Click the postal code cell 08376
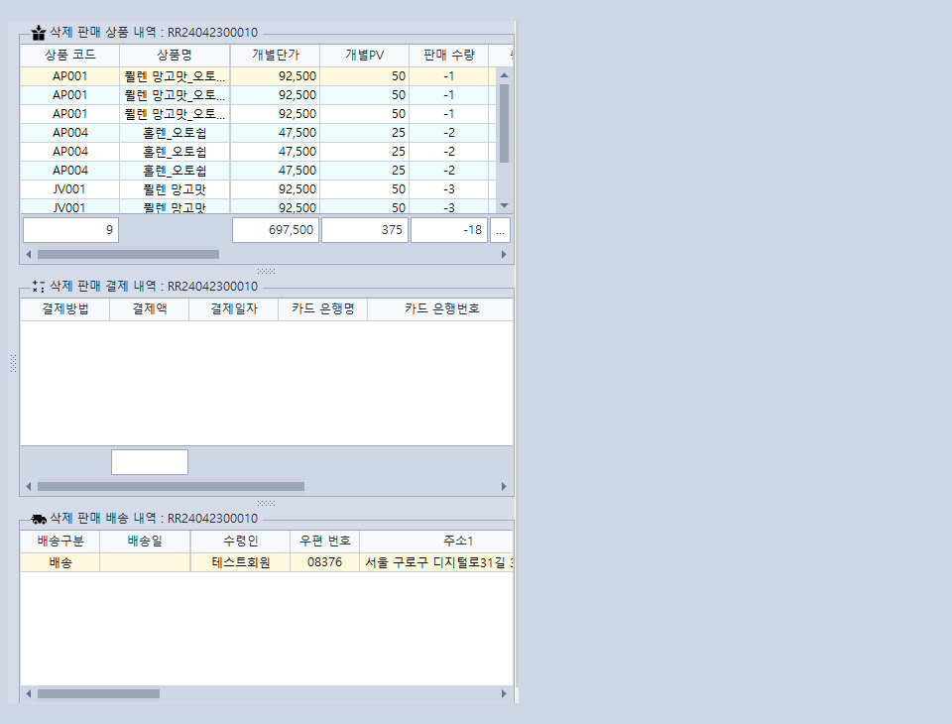This screenshot has width=952, height=724. coord(324,562)
